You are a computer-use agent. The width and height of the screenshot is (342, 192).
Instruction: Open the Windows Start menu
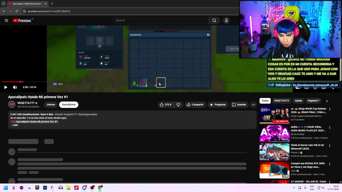point(6,188)
